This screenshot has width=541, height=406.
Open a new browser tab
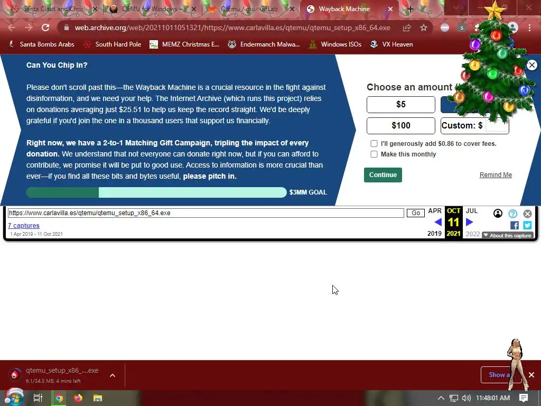(x=410, y=9)
